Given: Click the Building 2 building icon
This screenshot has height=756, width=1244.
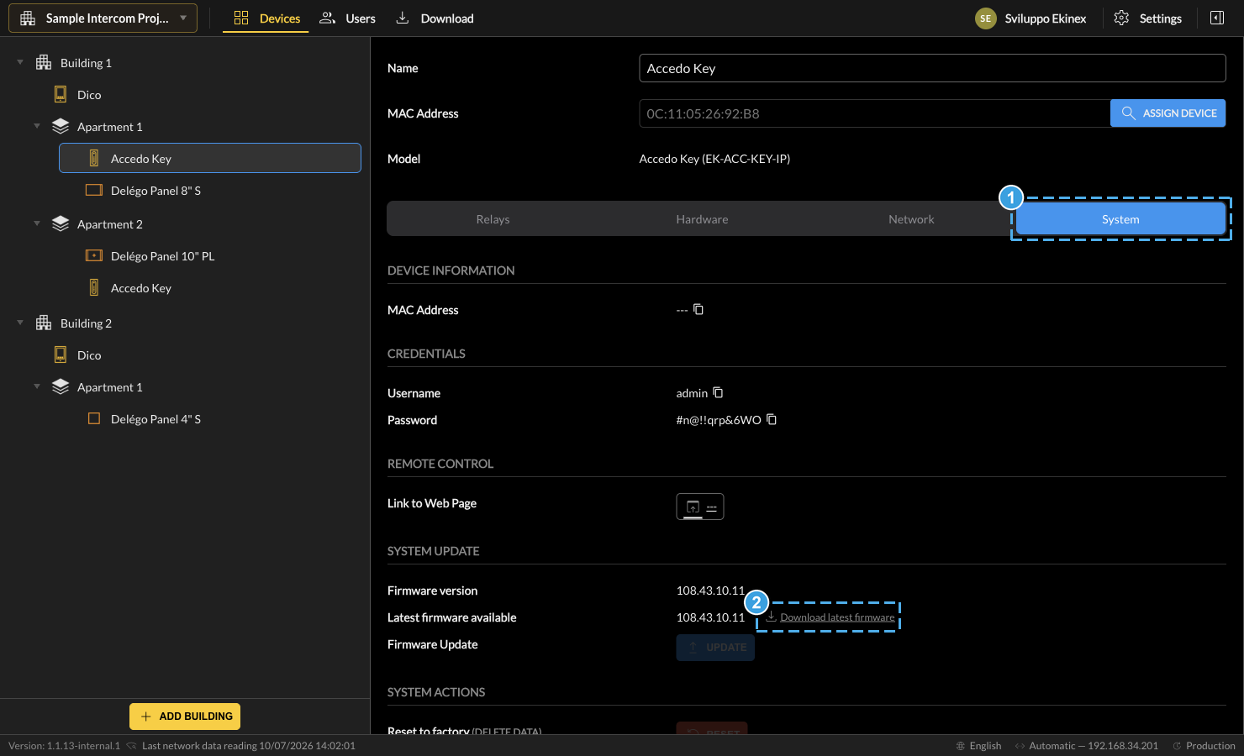Looking at the screenshot, I should click(44, 323).
